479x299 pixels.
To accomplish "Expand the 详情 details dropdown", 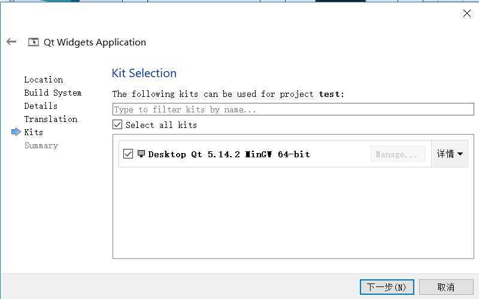I will coord(450,154).
